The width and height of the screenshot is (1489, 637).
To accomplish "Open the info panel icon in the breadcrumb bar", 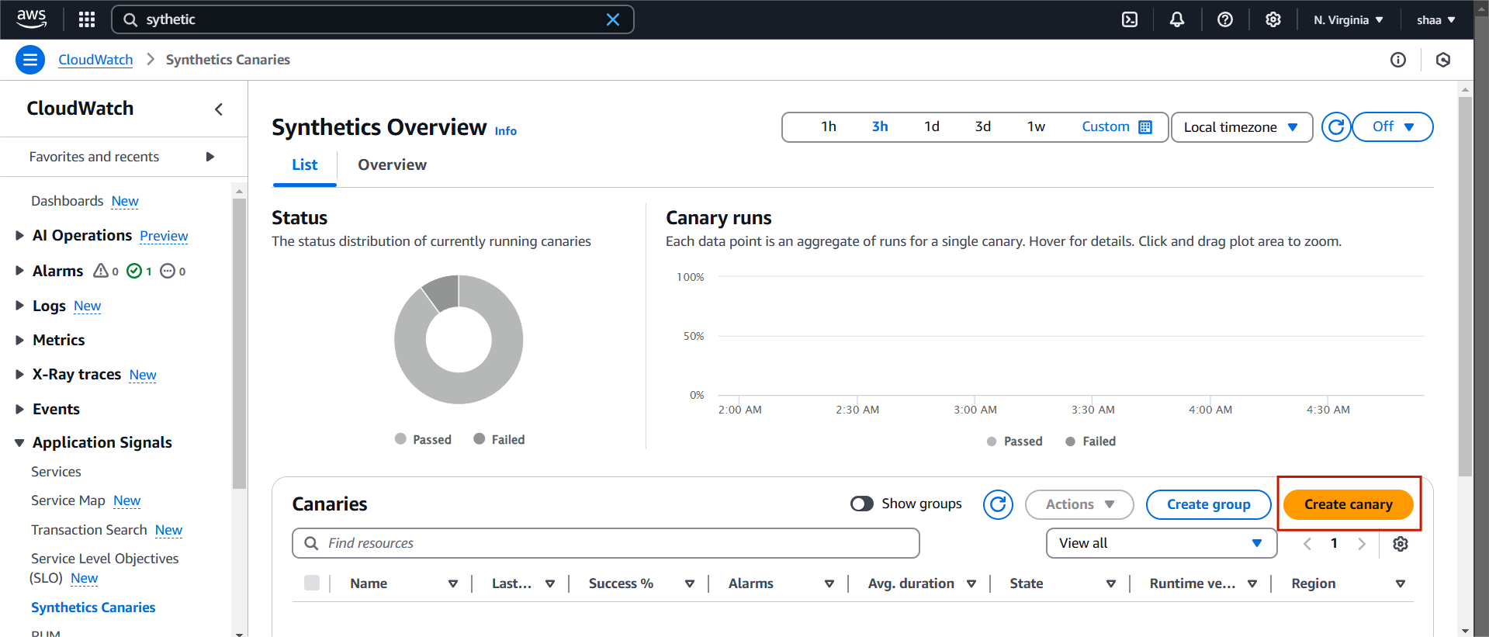I will 1398,60.
